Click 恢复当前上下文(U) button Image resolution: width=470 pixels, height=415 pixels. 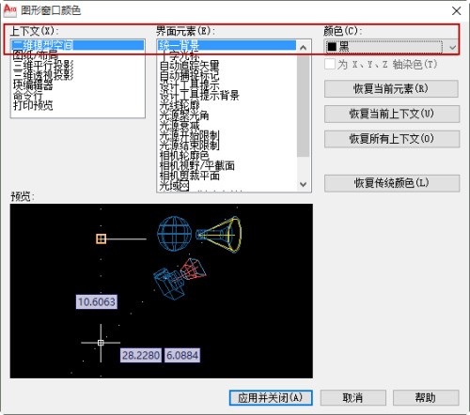(x=392, y=114)
